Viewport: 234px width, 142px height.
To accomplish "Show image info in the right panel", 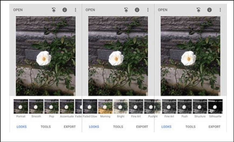I will pyautogui.click(x=209, y=10).
